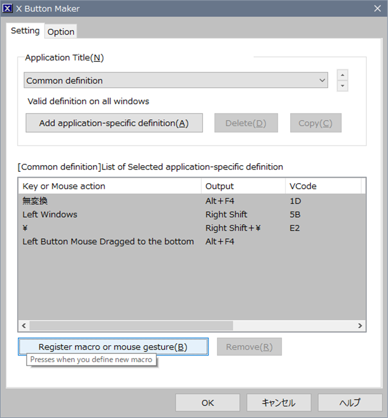Select the 無変換 row in the list
388x418 pixels.
(192, 201)
